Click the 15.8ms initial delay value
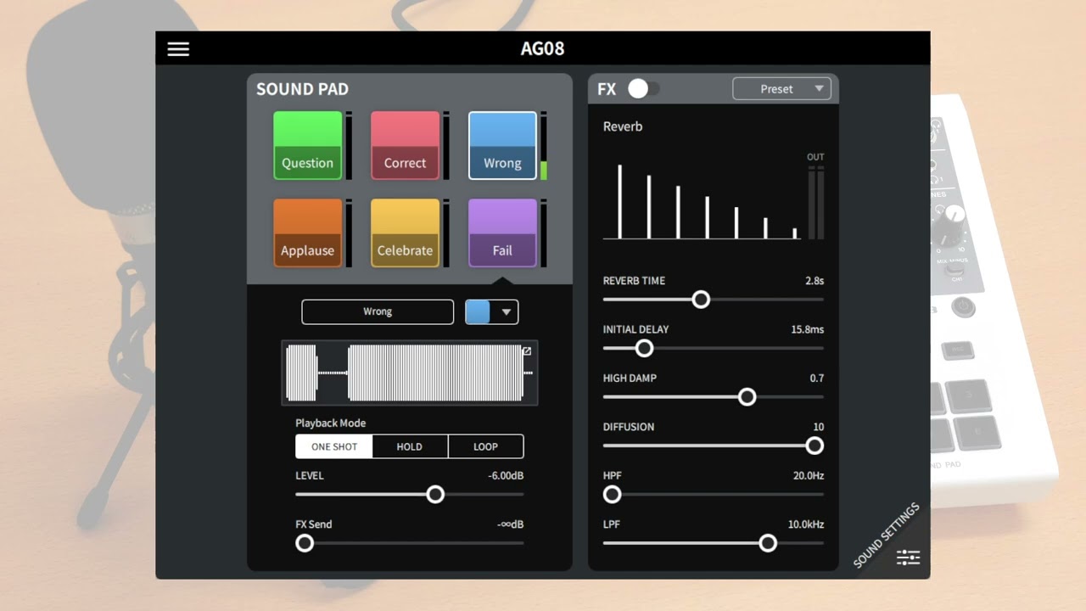The image size is (1086, 611). click(x=807, y=329)
